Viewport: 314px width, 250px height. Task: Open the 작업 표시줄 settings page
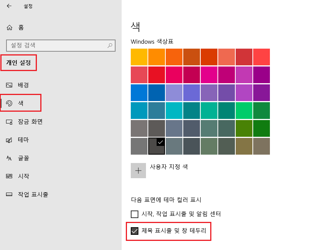(x=33, y=195)
